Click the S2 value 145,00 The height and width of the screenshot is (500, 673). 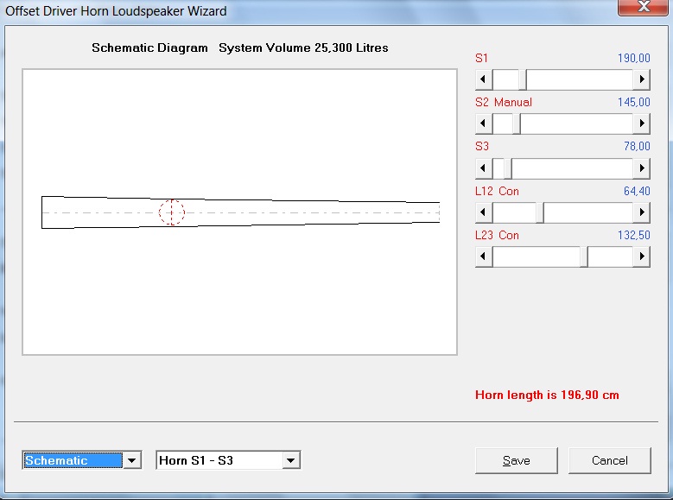(x=634, y=102)
